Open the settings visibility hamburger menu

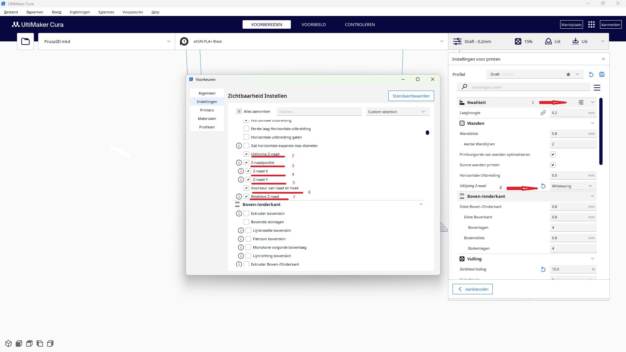[597, 87]
